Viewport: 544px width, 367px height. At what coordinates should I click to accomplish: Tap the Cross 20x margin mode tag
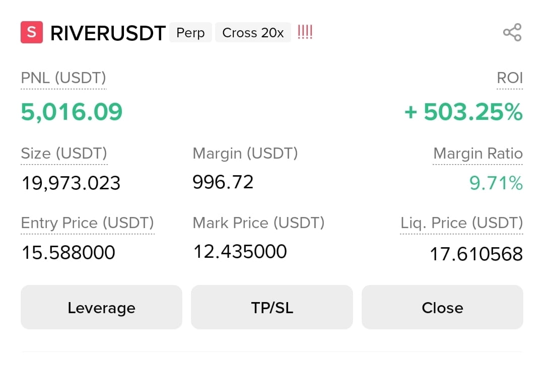click(x=253, y=33)
